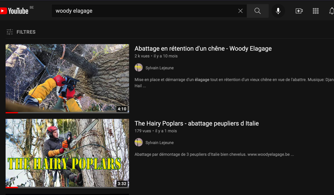The image size is (334, 195).
Task: Open The Hairy Poplars video thumbnail
Action: (67, 153)
